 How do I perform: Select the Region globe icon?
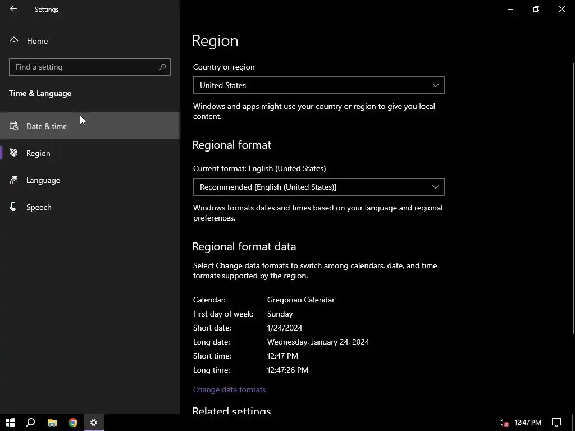click(13, 153)
